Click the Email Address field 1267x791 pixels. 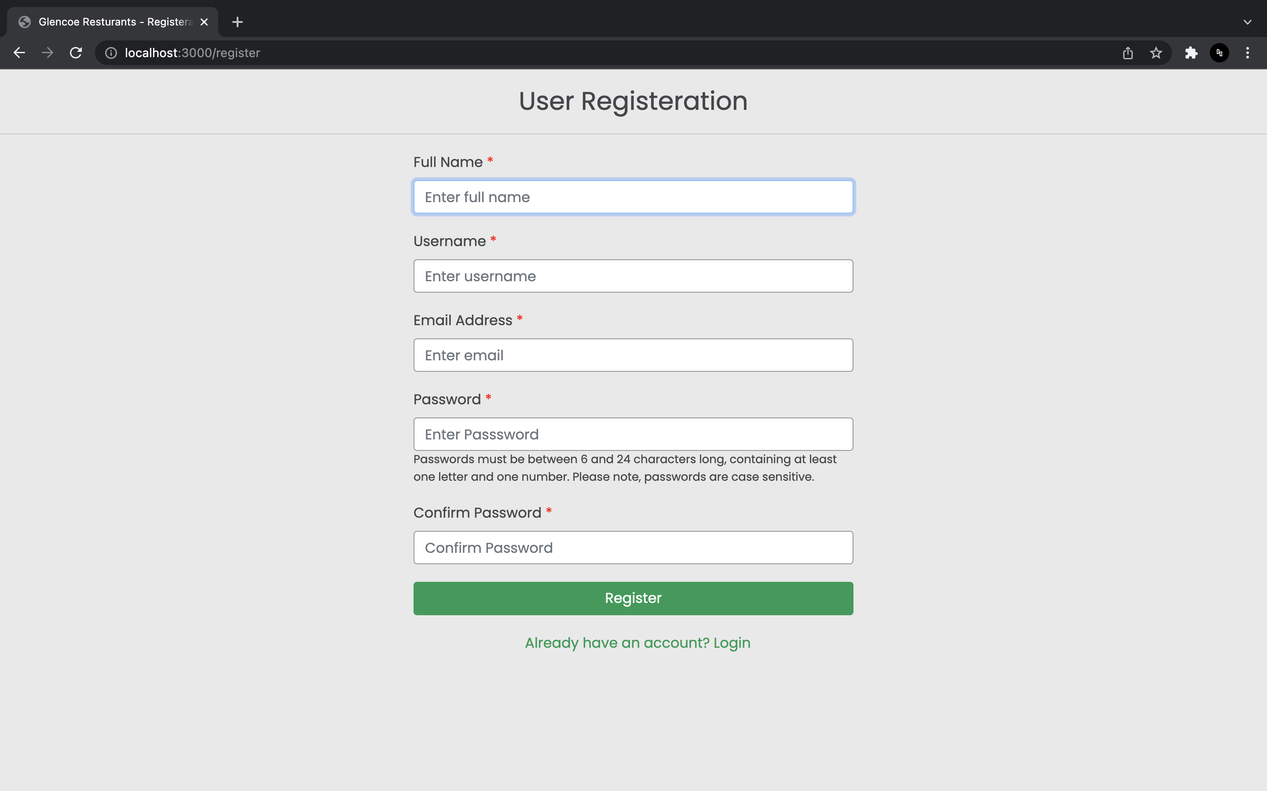[633, 355]
